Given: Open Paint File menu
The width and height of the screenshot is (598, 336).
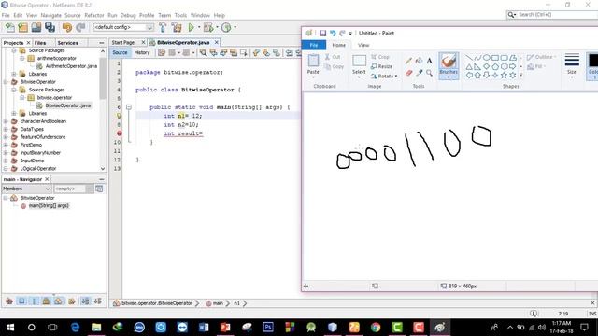Looking at the screenshot, I should click(314, 45).
